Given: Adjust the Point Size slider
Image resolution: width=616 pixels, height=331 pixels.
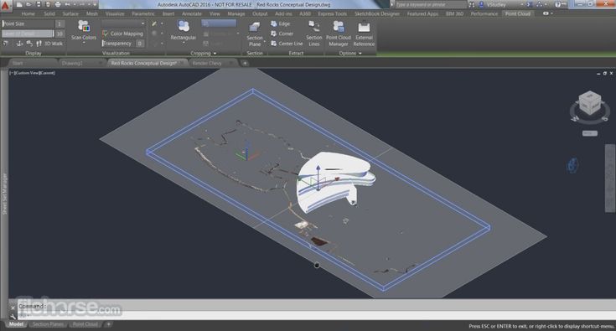Looking at the screenshot, I should point(28,23).
